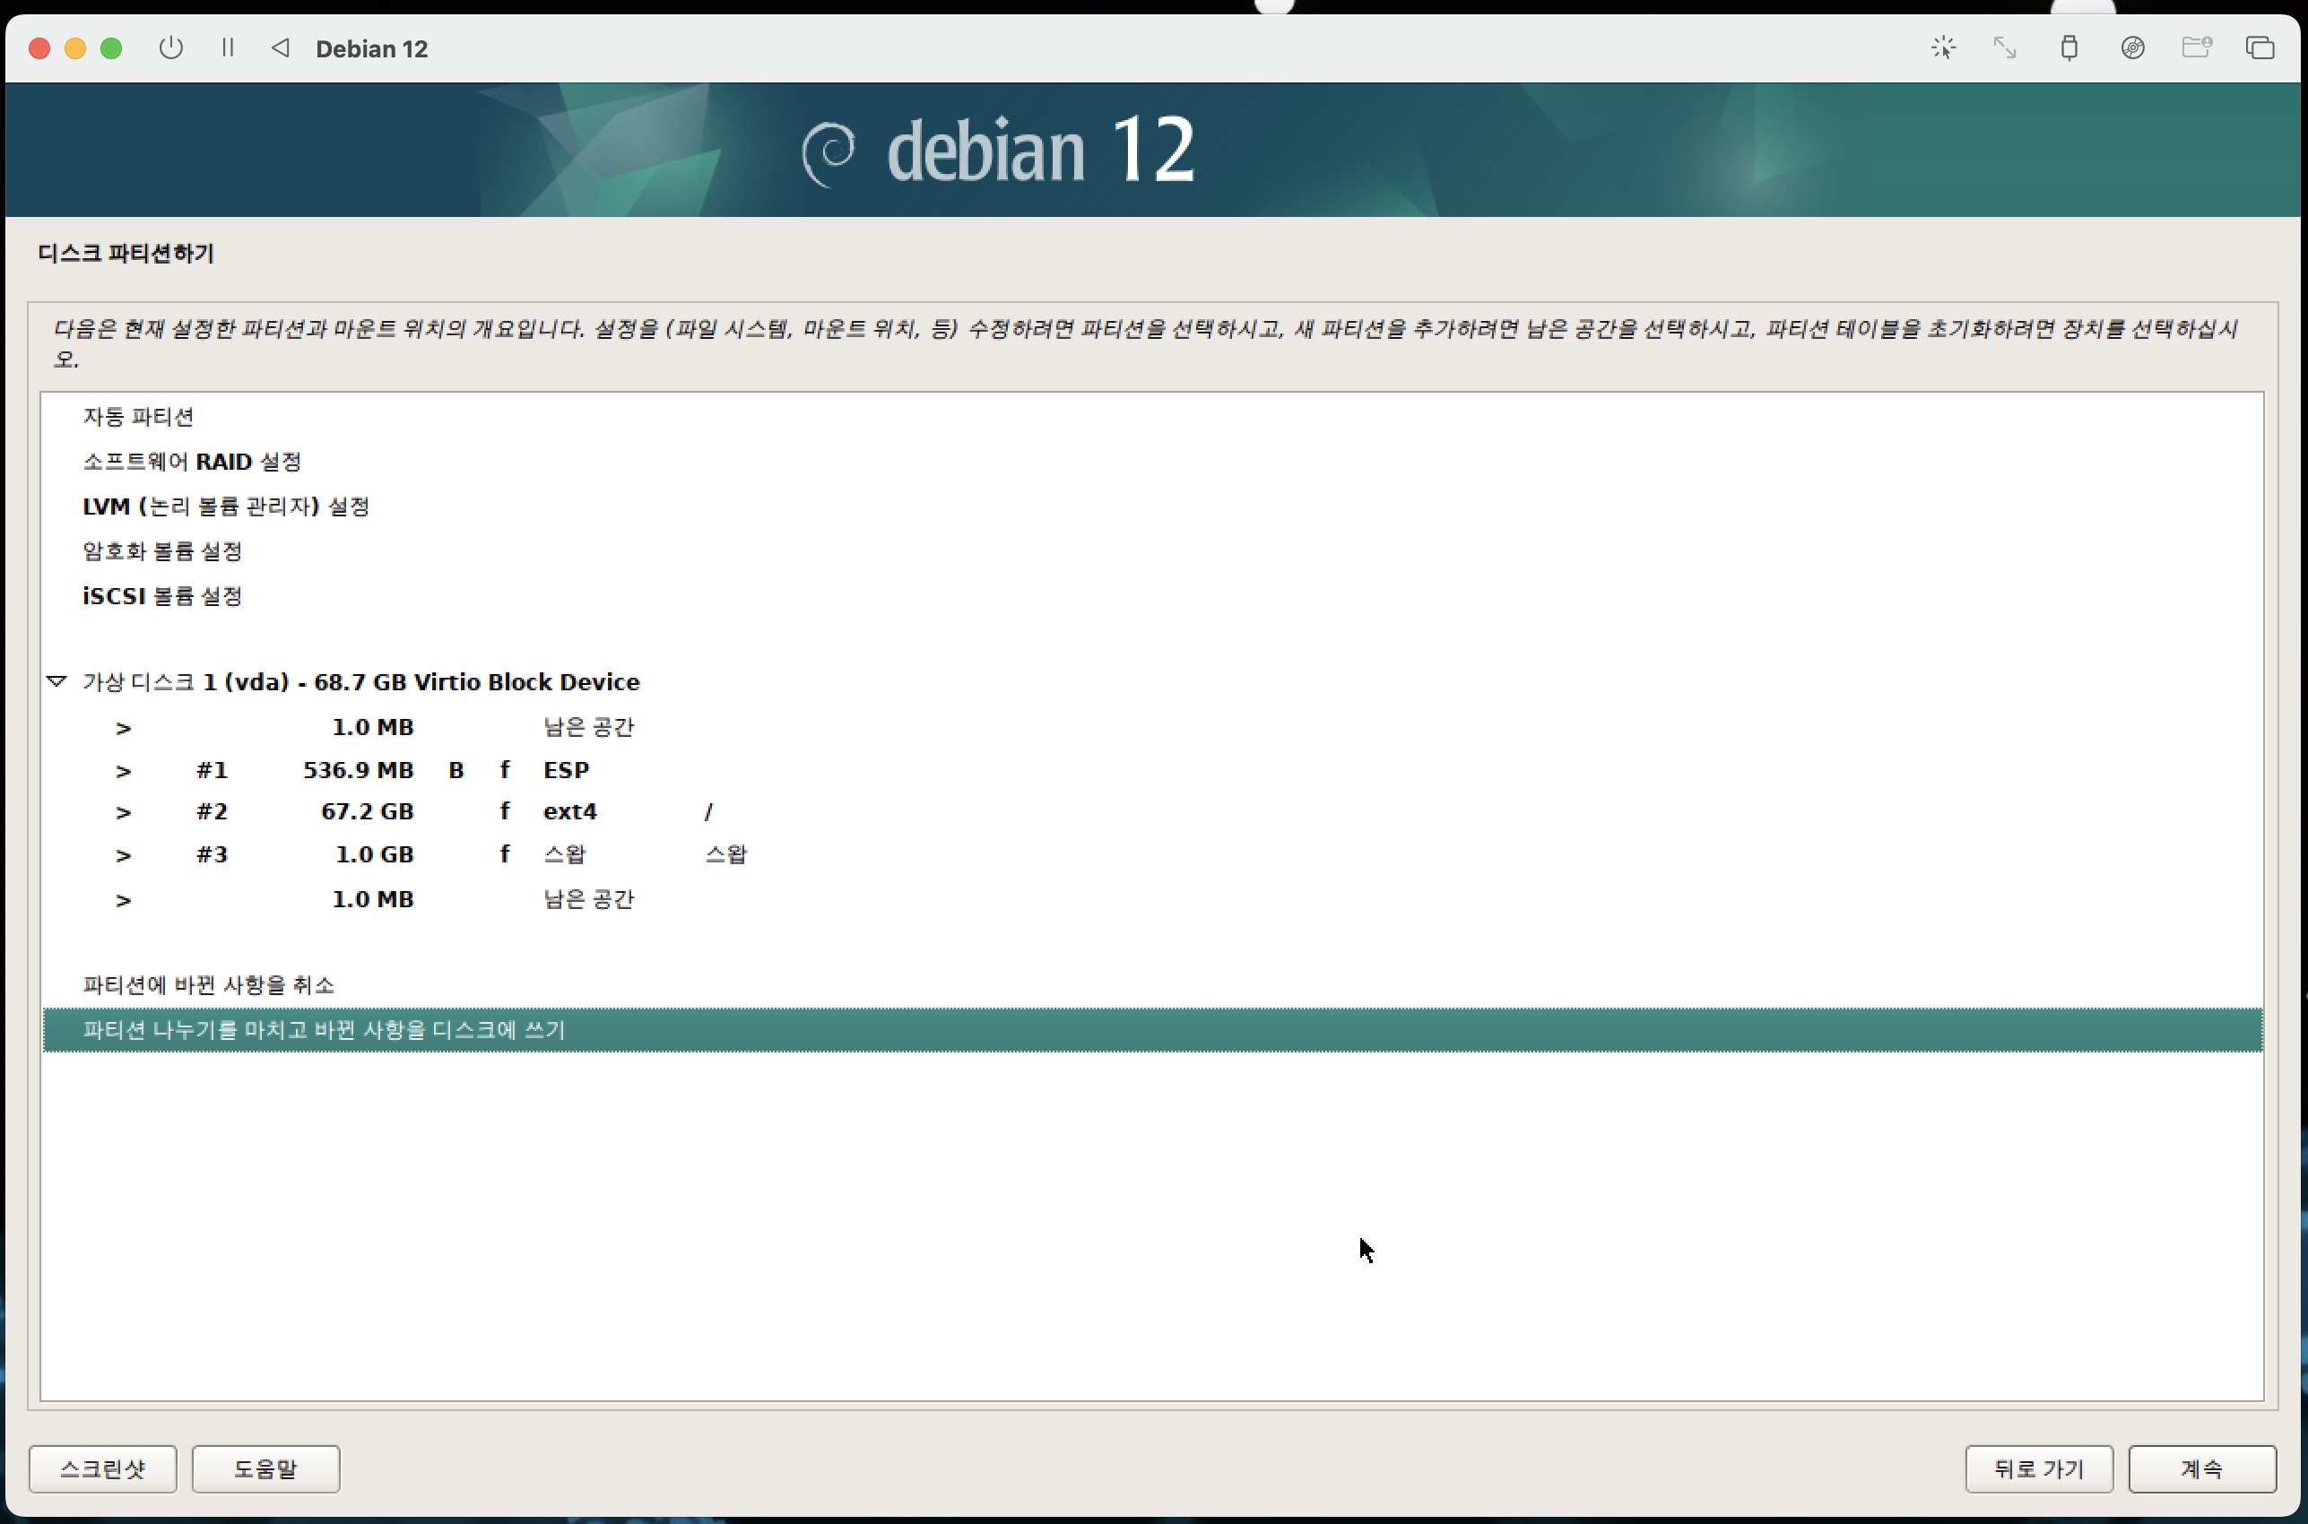Click the resize window arrows icon
Screen dimensions: 2308x1524
tap(2005, 48)
